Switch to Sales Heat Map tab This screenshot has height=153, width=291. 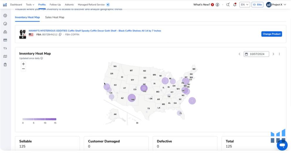55,17
